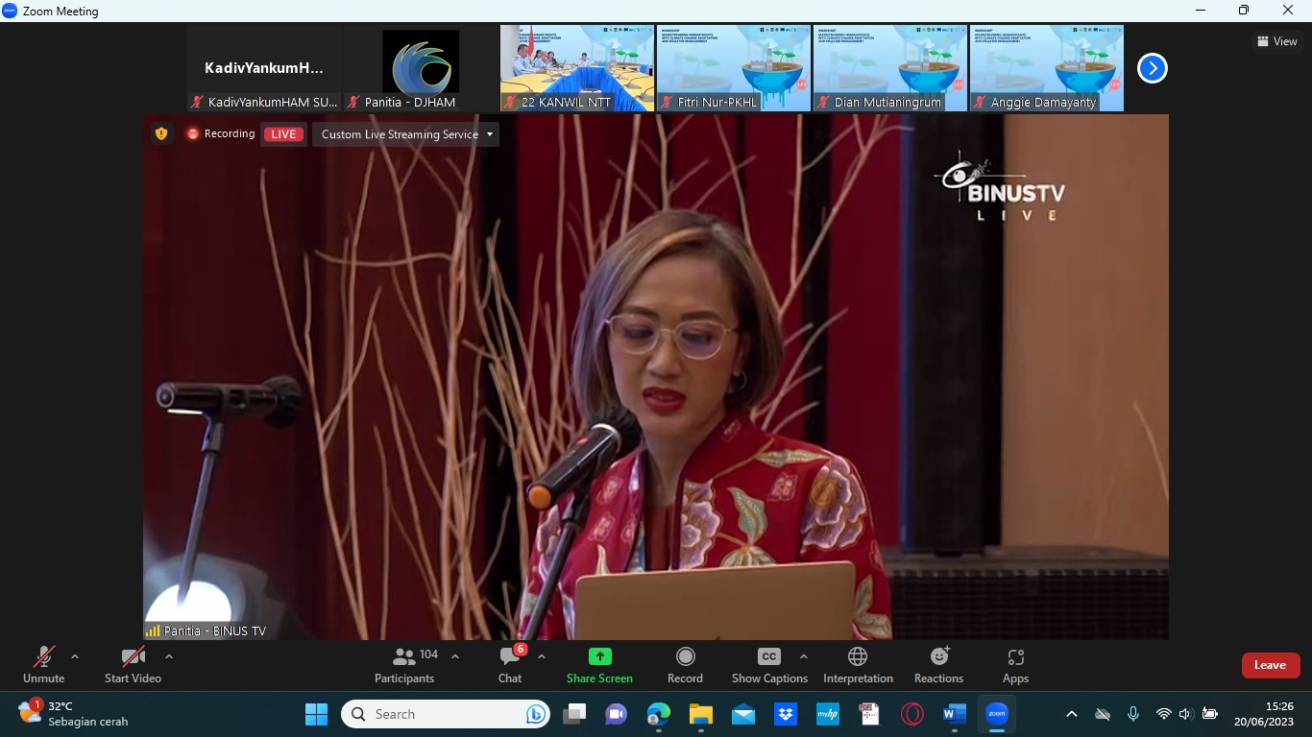Screen dimensions: 1312x737
Task: Start Video from the camera button
Action: (133, 657)
